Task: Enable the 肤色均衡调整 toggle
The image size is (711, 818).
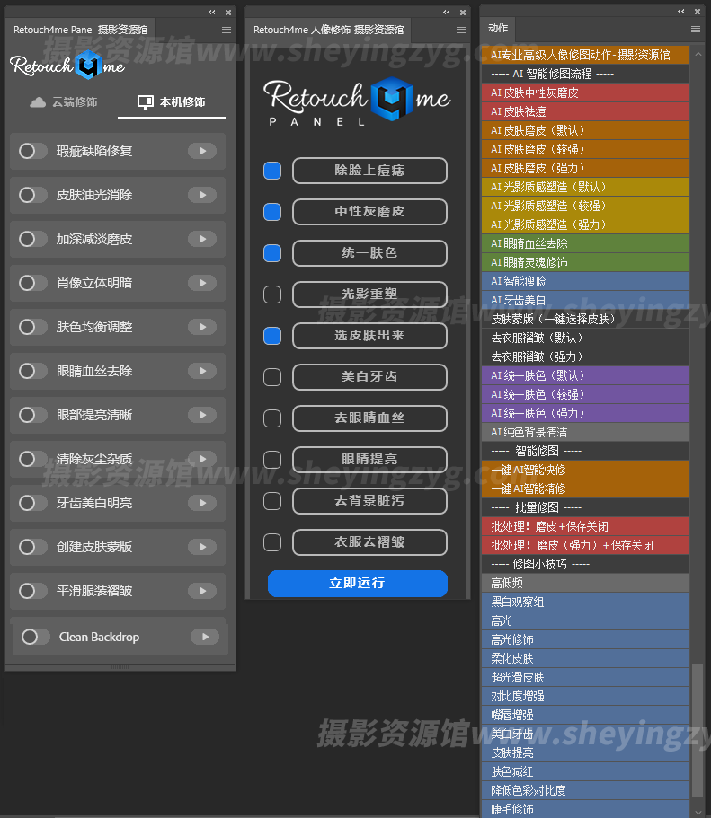Action: tap(33, 327)
